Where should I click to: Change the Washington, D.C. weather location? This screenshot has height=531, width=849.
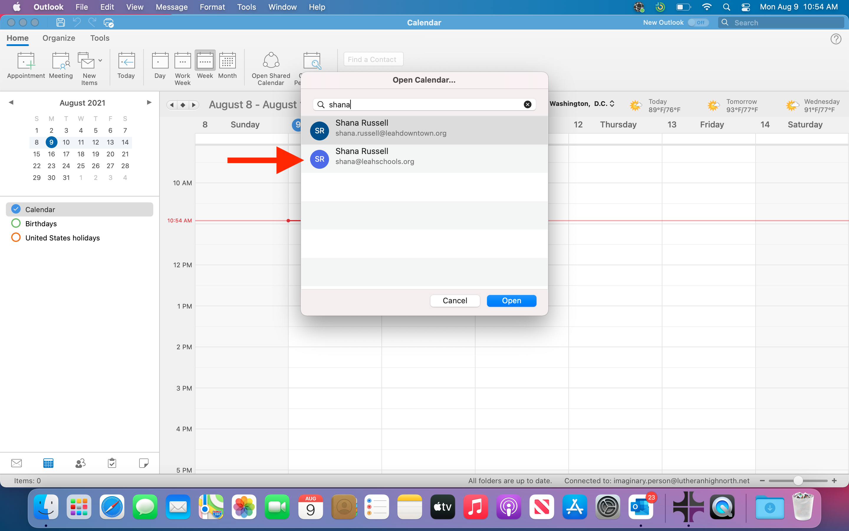(582, 104)
